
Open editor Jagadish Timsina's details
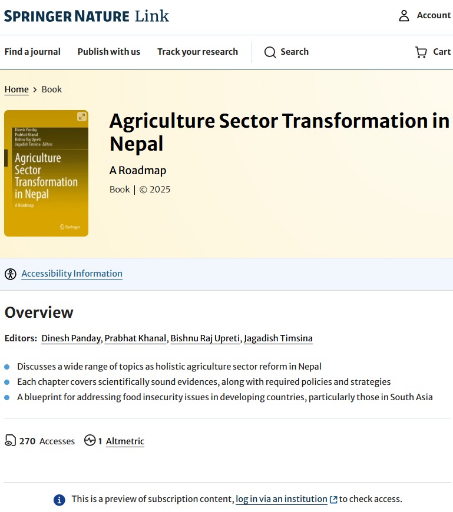pos(278,338)
